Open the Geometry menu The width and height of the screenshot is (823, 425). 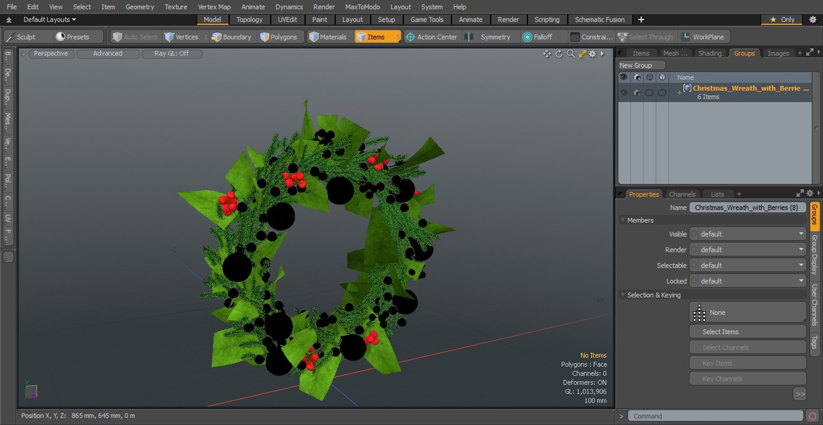139,7
